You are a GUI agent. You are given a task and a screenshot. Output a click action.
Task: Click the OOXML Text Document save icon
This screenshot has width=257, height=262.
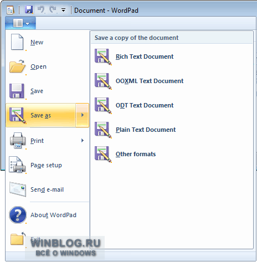[103, 81]
